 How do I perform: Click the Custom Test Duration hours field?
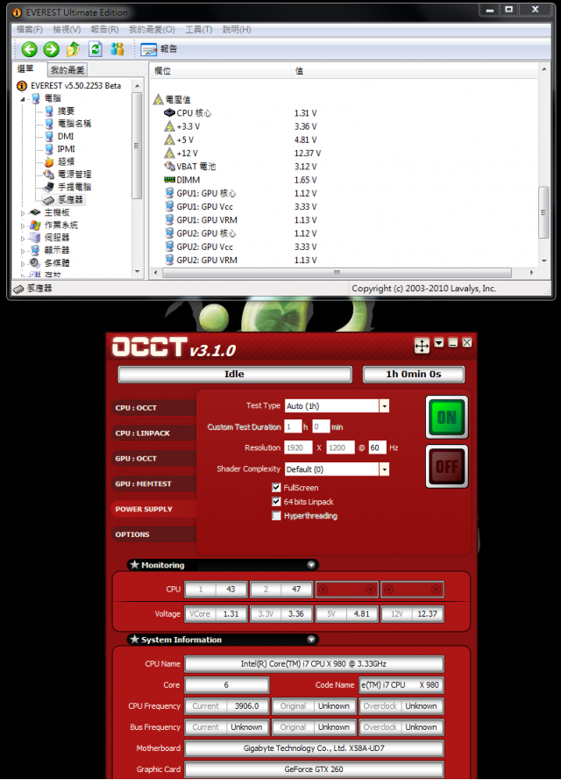tap(293, 426)
